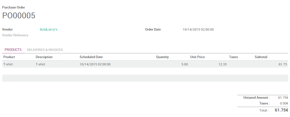Sort by the Unit Price column header
The image size is (290, 117).
197,57
